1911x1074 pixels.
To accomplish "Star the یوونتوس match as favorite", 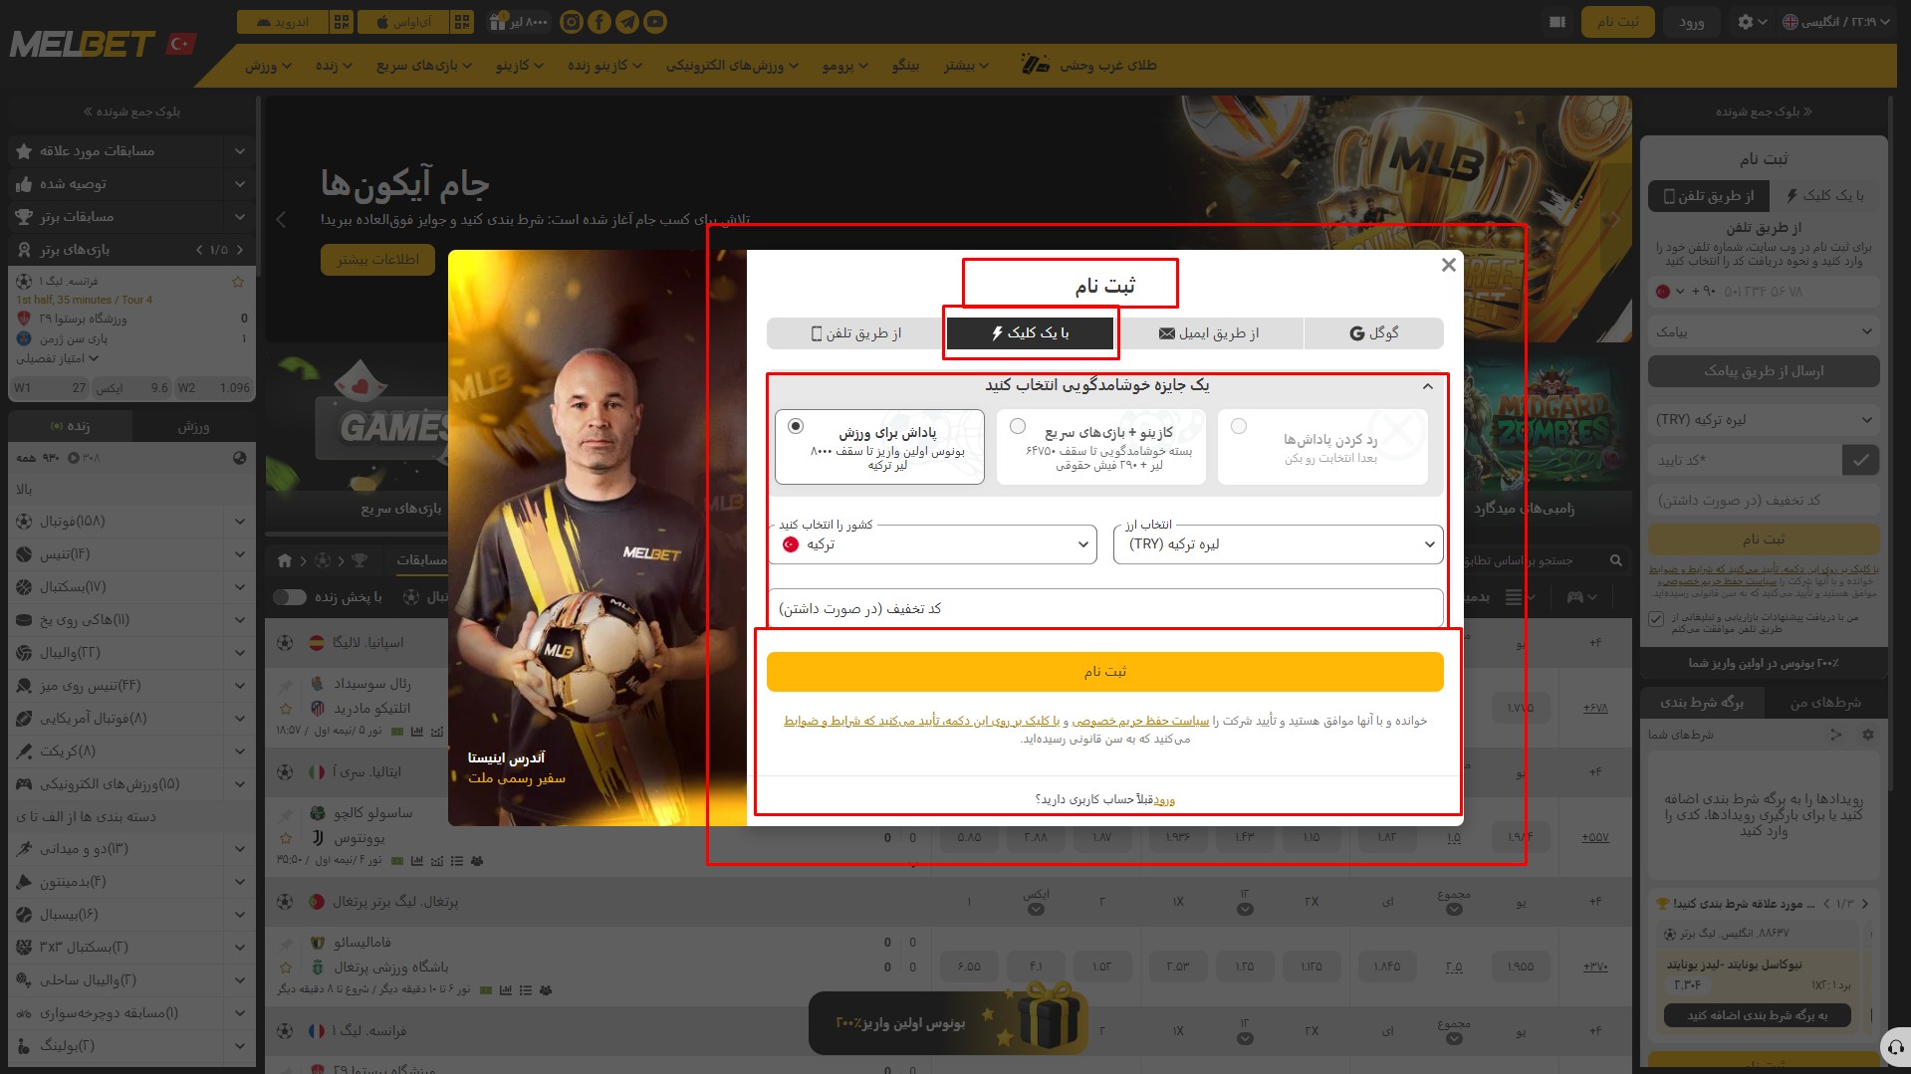I will click(x=287, y=838).
